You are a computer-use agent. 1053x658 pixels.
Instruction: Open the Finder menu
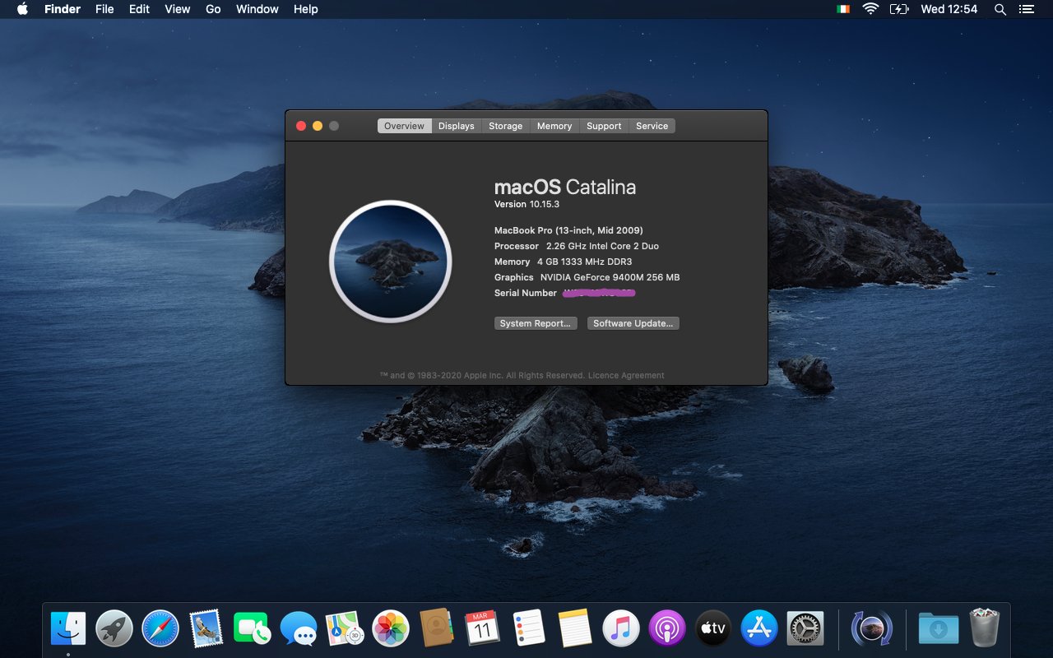tap(63, 9)
